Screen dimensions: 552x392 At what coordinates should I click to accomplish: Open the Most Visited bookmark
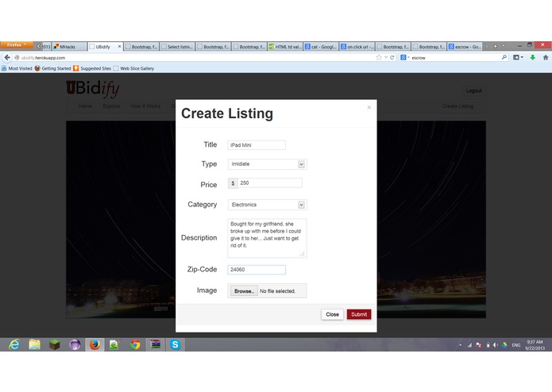tap(17, 68)
